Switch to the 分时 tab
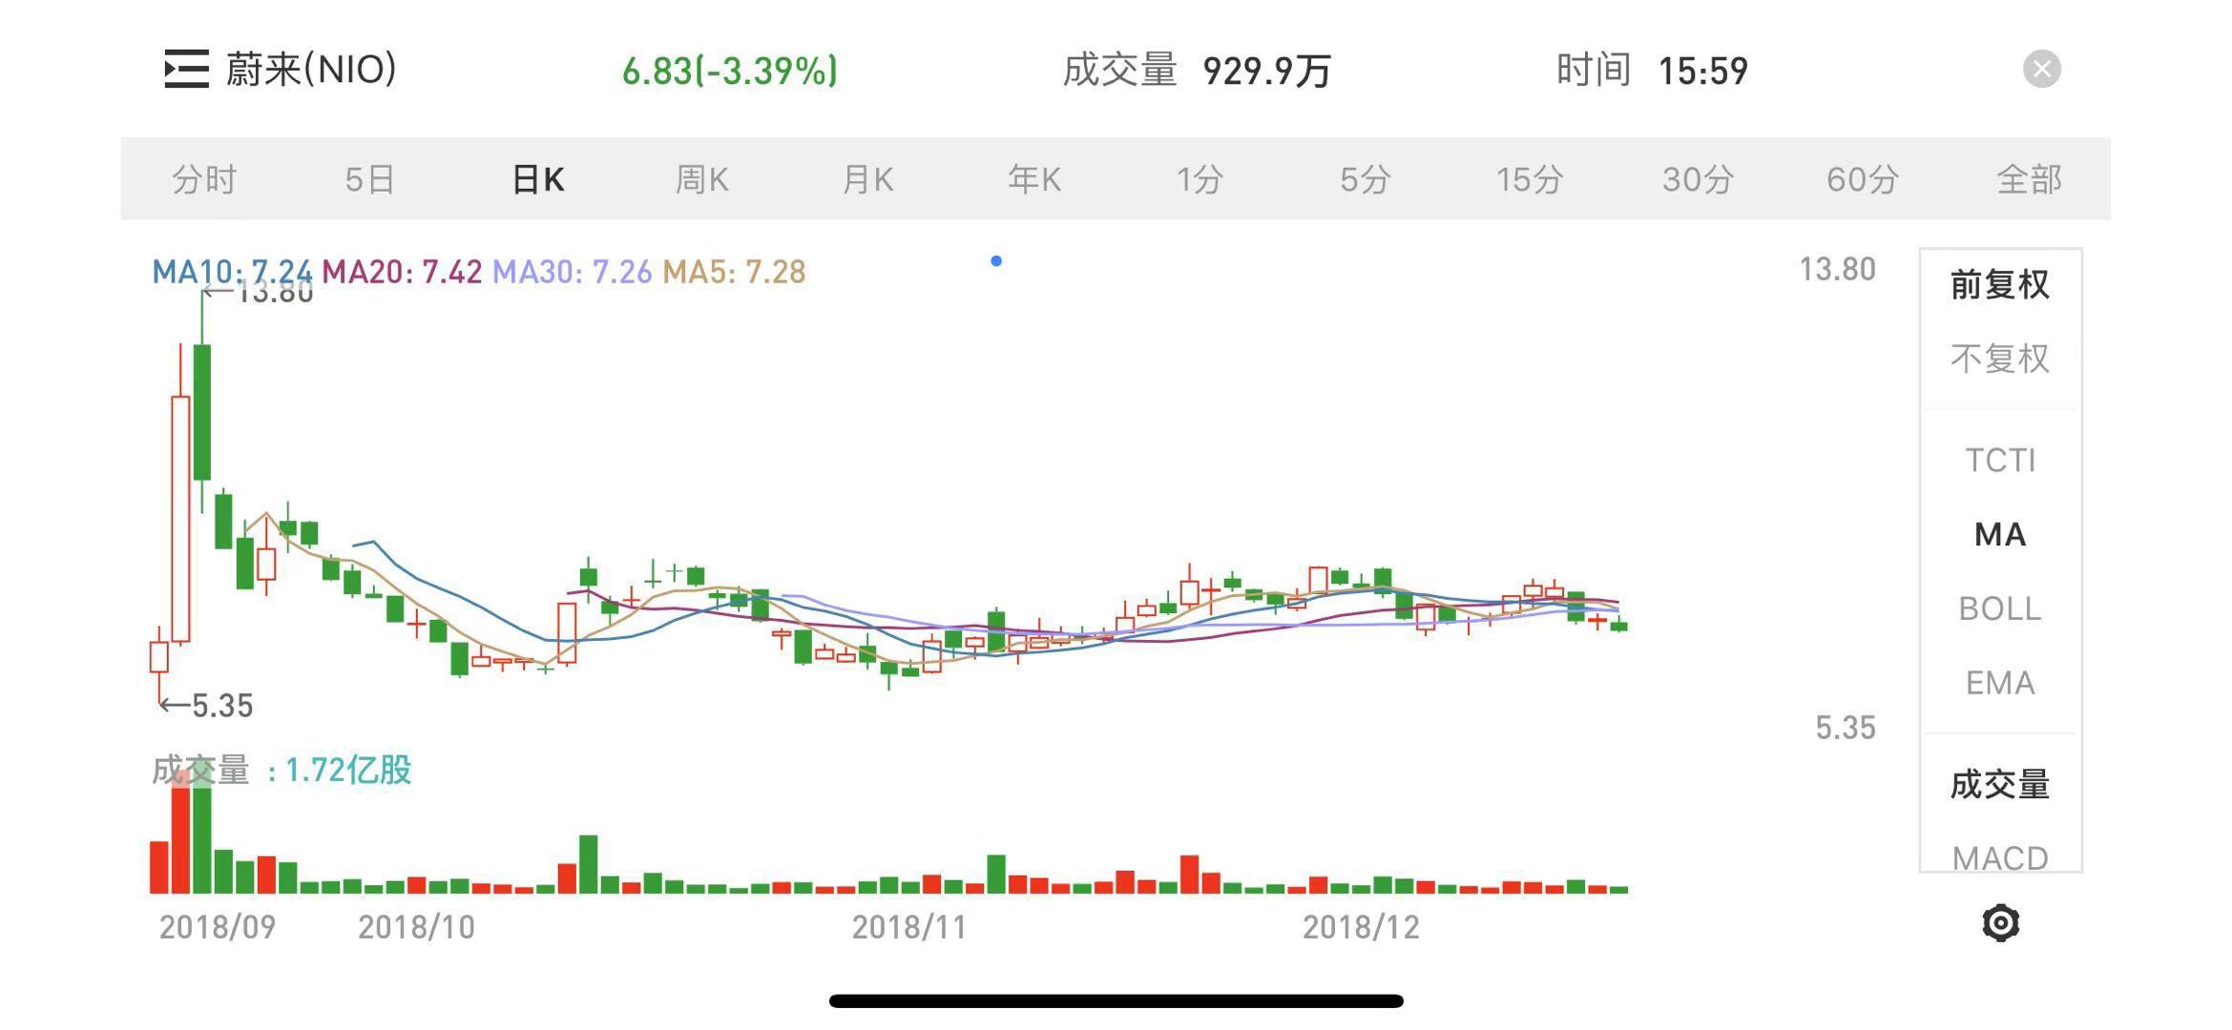Screen dimensions: 2232x1030 tap(203, 179)
